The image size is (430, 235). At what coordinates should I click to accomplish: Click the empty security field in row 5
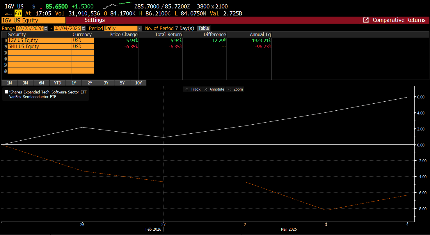pyautogui.click(x=40, y=65)
